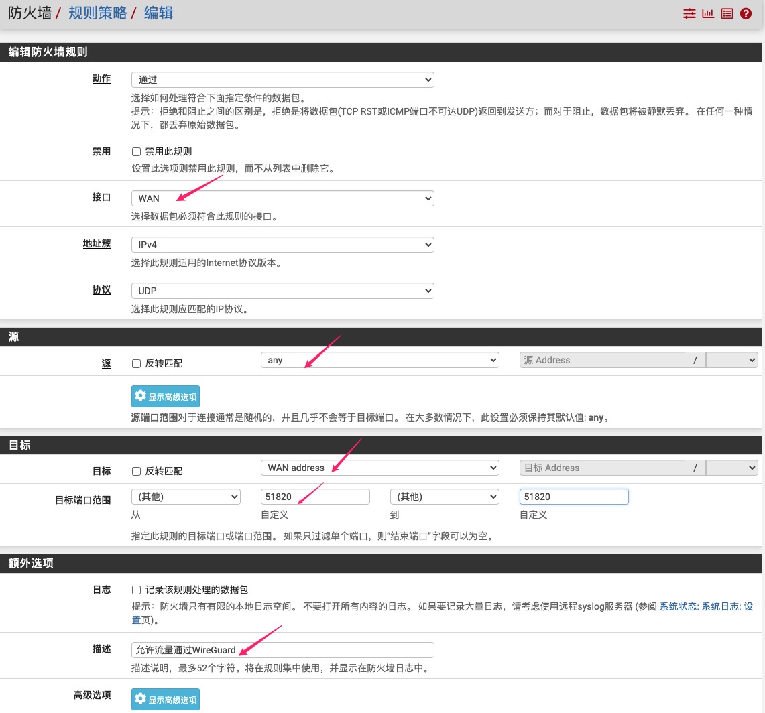The width and height of the screenshot is (765, 713).
Task: Open 系统状态: 系统日志: 设置 link
Action: (x=706, y=606)
